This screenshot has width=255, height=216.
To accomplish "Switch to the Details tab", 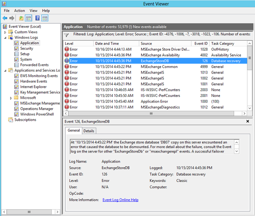I will pyautogui.click(x=89, y=131).
